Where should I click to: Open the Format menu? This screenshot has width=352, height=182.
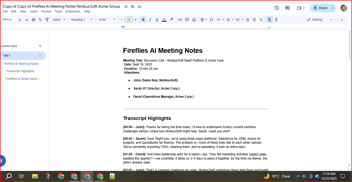point(46,11)
